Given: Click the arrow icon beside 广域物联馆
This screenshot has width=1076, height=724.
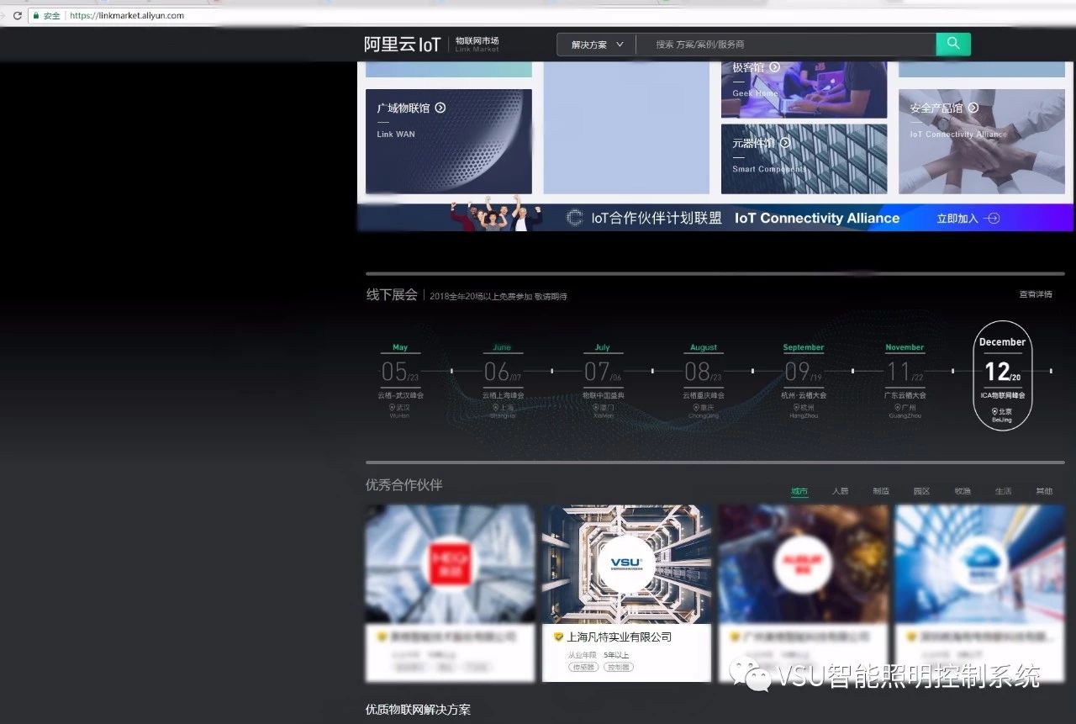Looking at the screenshot, I should point(440,108).
